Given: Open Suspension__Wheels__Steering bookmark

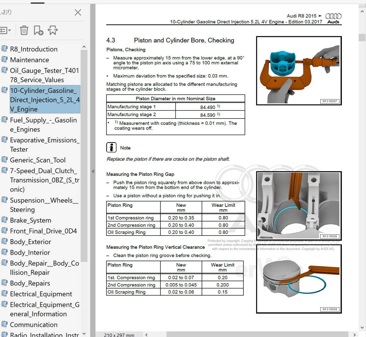Looking at the screenshot, I should (44, 205).
